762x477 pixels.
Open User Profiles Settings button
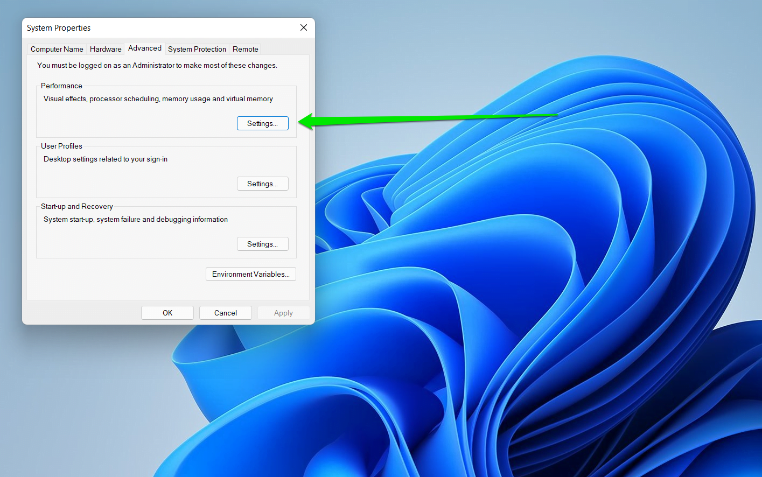click(263, 184)
